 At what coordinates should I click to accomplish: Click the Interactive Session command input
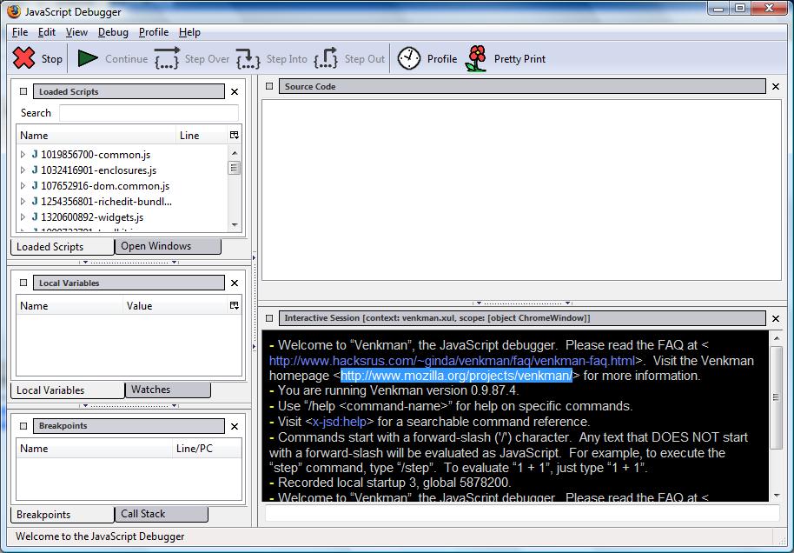coord(522,513)
